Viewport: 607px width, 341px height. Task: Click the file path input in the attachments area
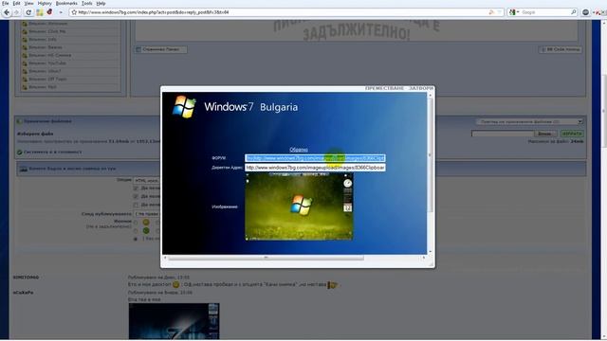click(x=503, y=134)
